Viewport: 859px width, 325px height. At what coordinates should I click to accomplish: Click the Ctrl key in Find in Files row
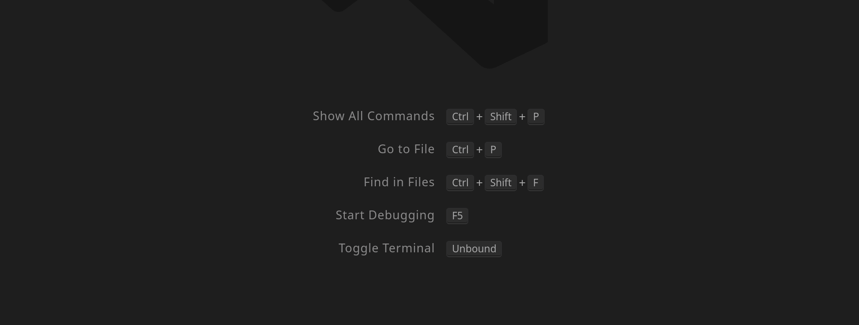tap(460, 183)
